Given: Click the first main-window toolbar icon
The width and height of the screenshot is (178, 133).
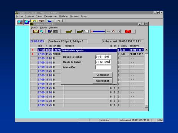Looking at the screenshot, I should click(x=20, y=22).
